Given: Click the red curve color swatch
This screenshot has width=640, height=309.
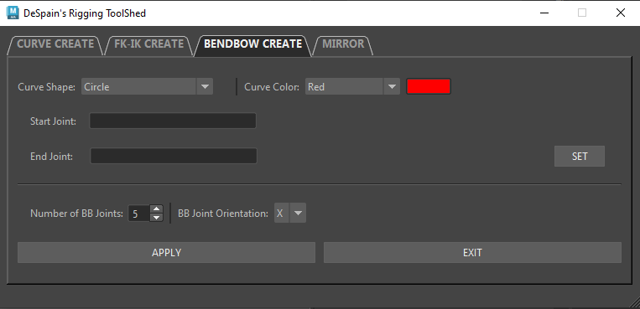Looking at the screenshot, I should coord(428,86).
